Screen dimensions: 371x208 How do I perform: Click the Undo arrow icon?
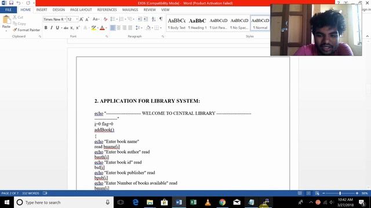click(18, 3)
